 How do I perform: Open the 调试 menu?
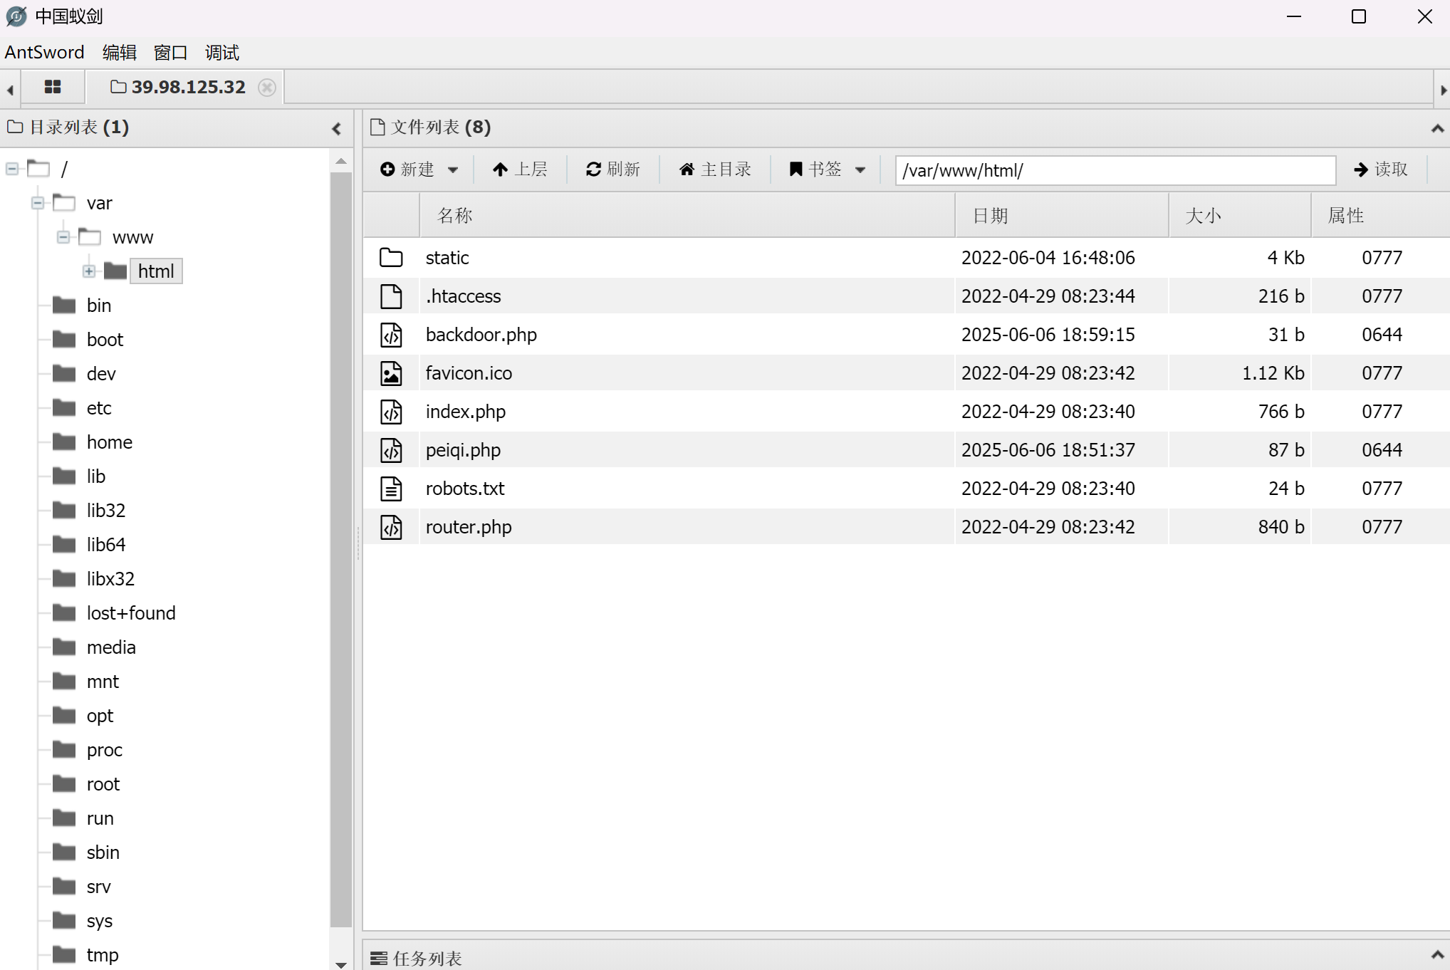click(221, 53)
